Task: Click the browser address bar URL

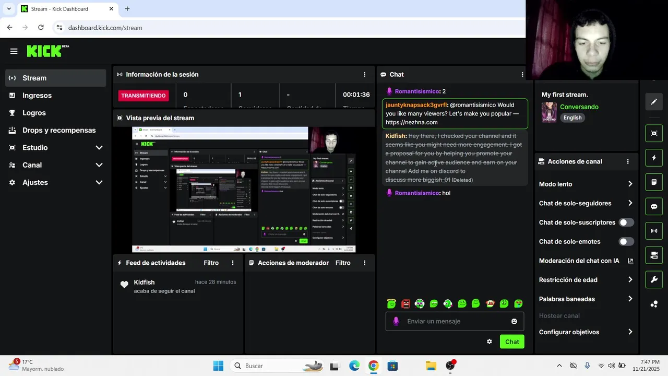Action: [x=105, y=28]
